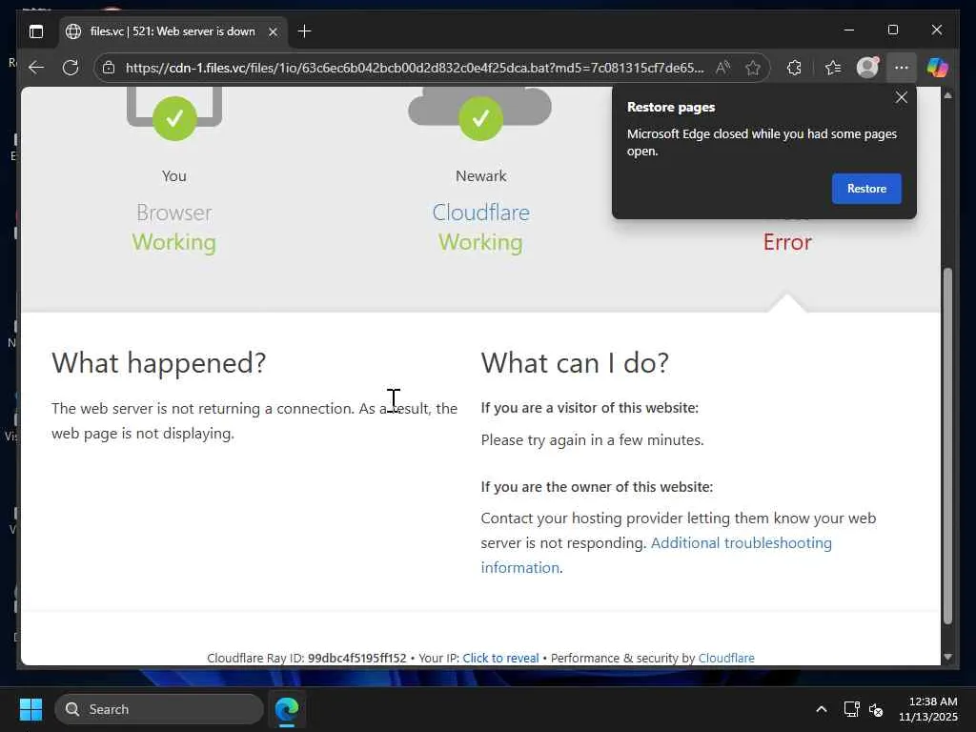Open the Favorites list icon
Screen dimensions: 976x732
(x=833, y=68)
